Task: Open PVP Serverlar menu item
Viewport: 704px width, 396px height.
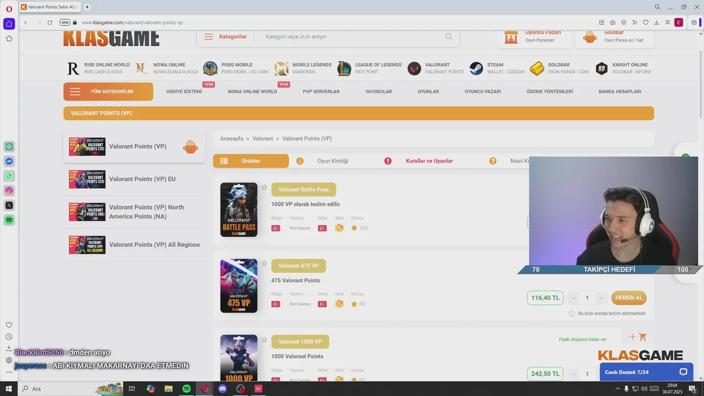Action: point(321,92)
